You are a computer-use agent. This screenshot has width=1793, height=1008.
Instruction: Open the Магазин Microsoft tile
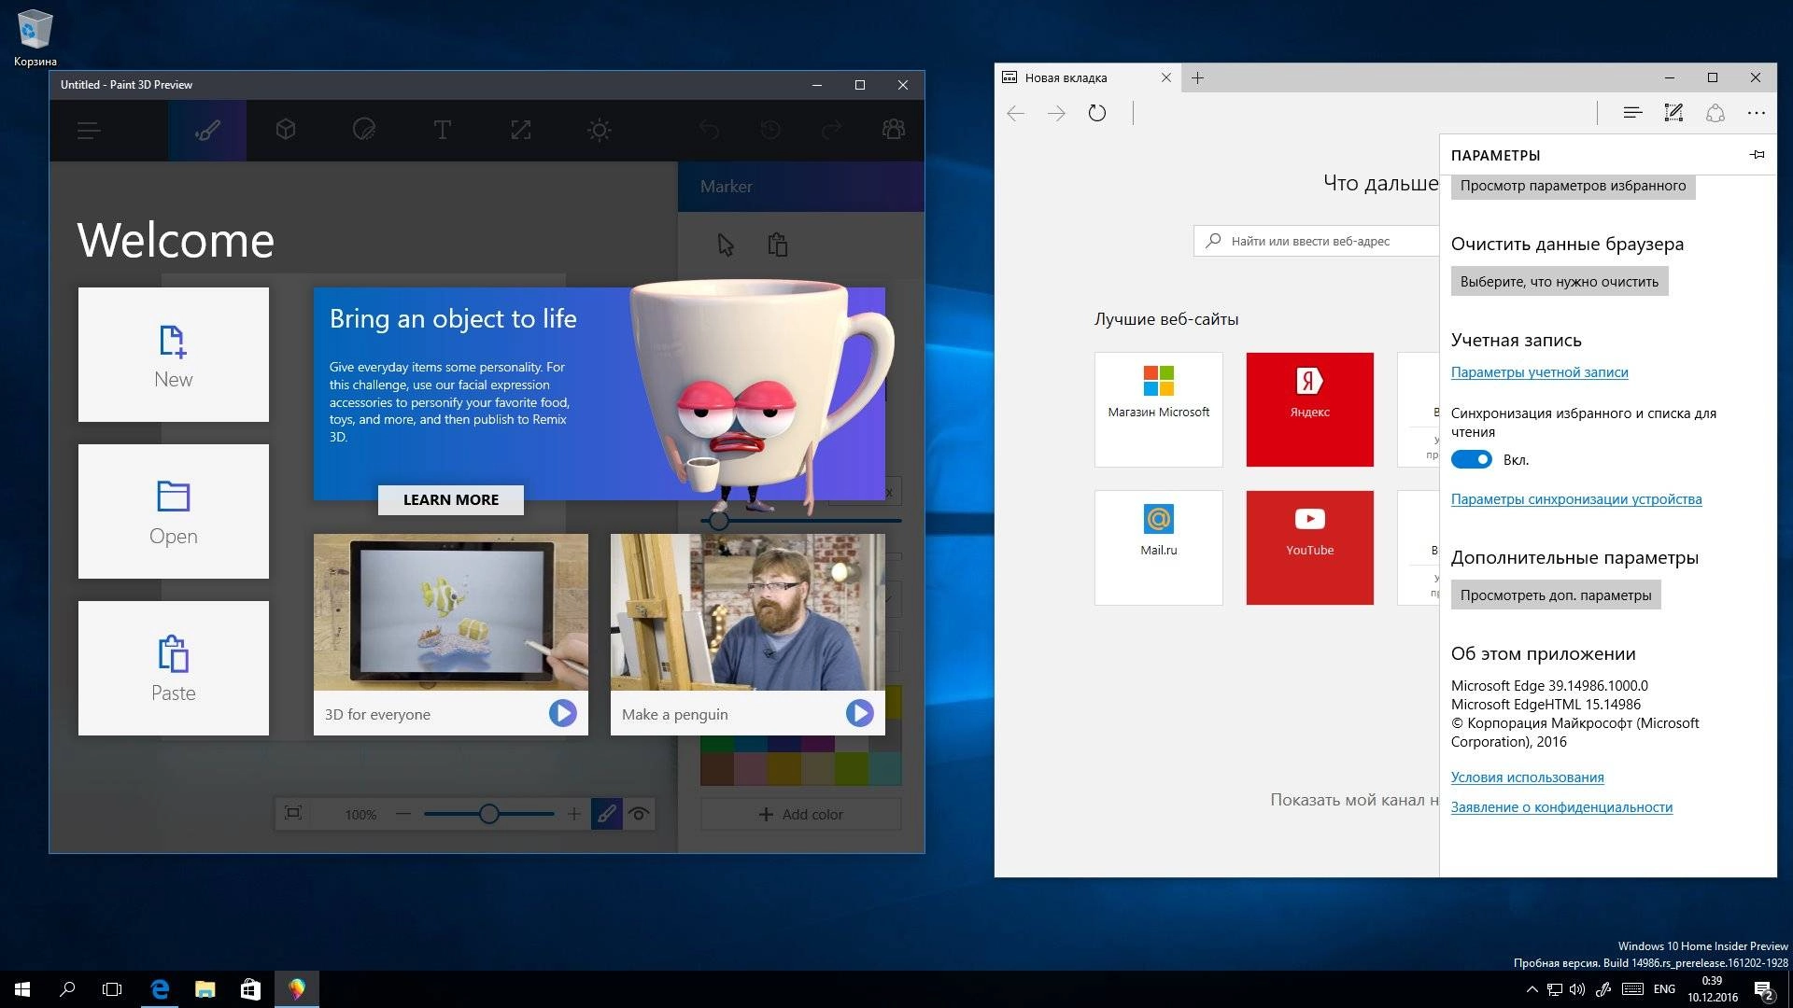pos(1159,410)
